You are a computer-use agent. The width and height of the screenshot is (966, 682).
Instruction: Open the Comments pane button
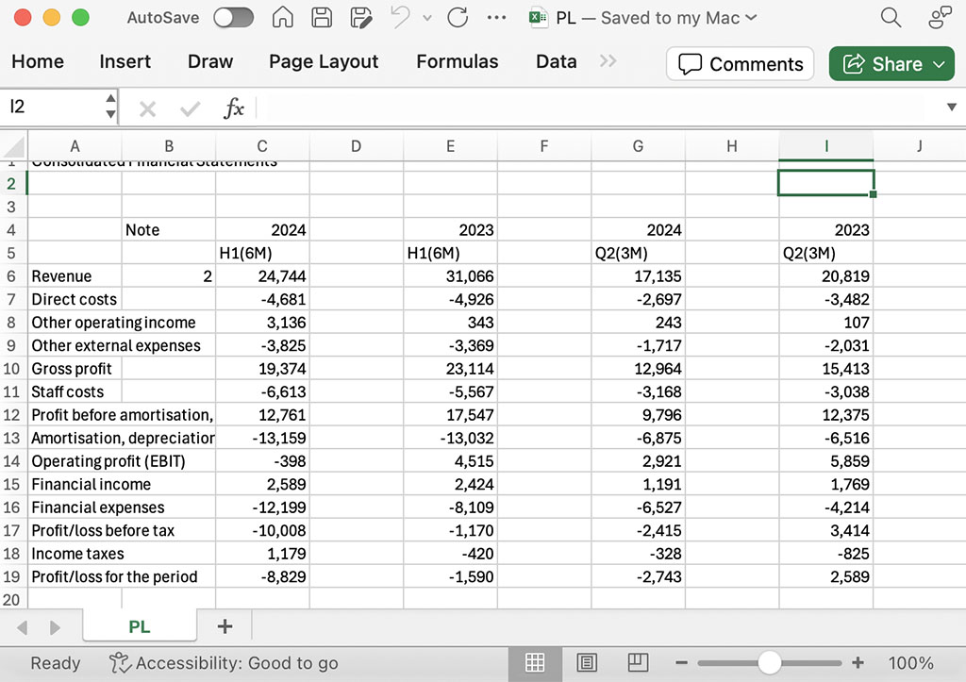coord(741,64)
